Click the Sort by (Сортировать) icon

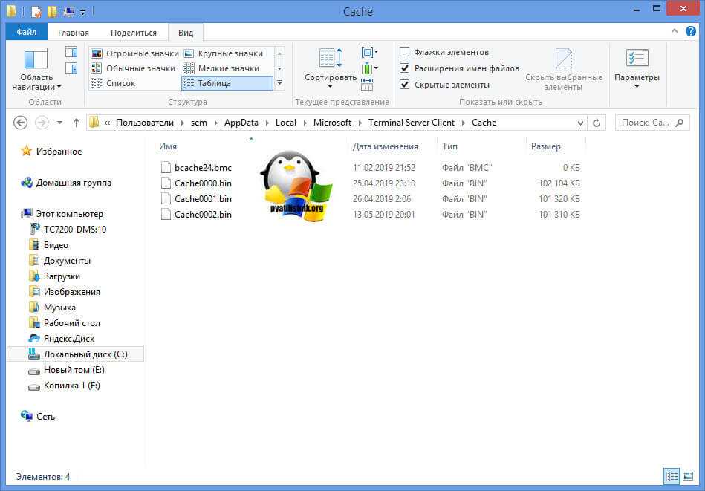pyautogui.click(x=330, y=59)
